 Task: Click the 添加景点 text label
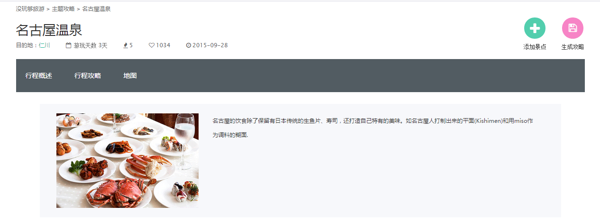coord(535,47)
